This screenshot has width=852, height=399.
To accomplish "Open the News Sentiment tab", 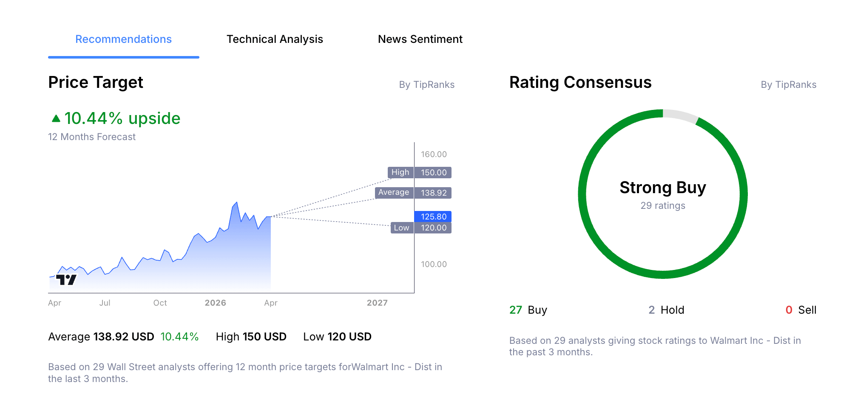I will (420, 39).
